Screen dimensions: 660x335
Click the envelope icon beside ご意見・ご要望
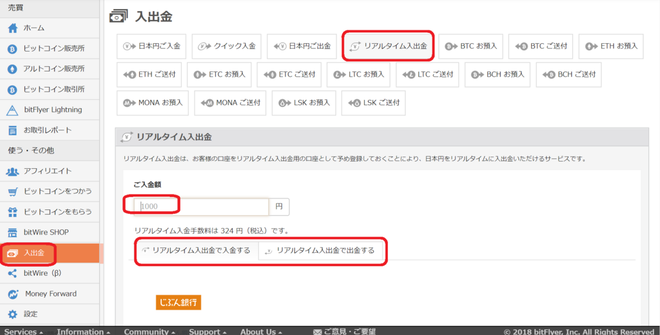point(317,332)
